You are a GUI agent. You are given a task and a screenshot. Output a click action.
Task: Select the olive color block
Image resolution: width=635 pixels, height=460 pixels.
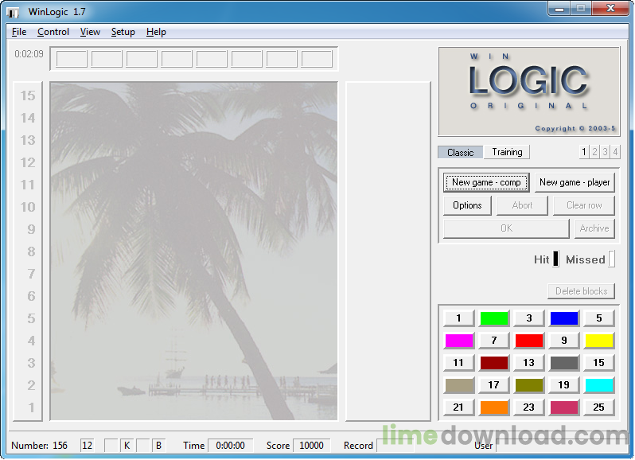pyautogui.click(x=528, y=385)
